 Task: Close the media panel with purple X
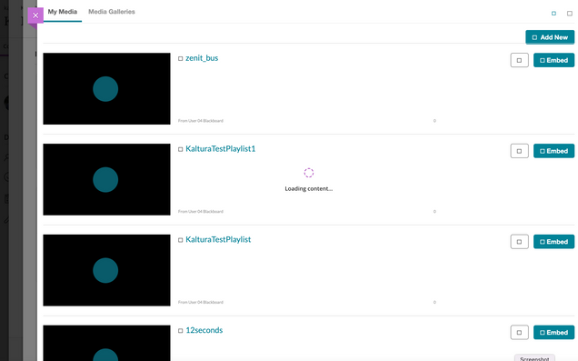(35, 15)
